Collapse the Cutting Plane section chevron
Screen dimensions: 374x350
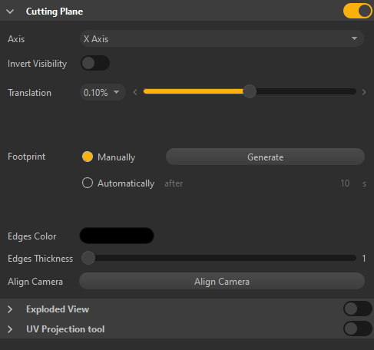point(10,12)
